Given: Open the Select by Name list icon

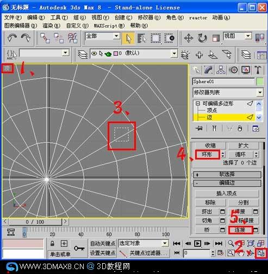Looking at the screenshot, I should tap(142, 39).
